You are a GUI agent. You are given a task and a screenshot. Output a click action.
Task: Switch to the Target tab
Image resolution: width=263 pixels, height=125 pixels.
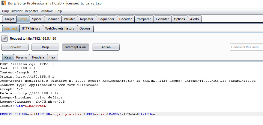(x=9, y=19)
